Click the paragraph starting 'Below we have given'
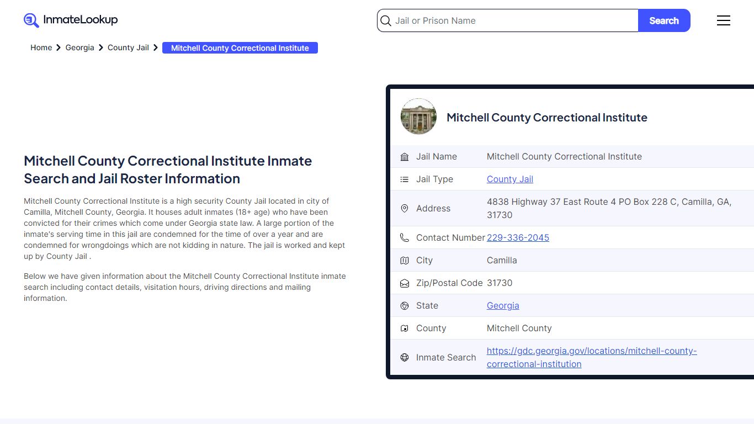 (x=185, y=287)
